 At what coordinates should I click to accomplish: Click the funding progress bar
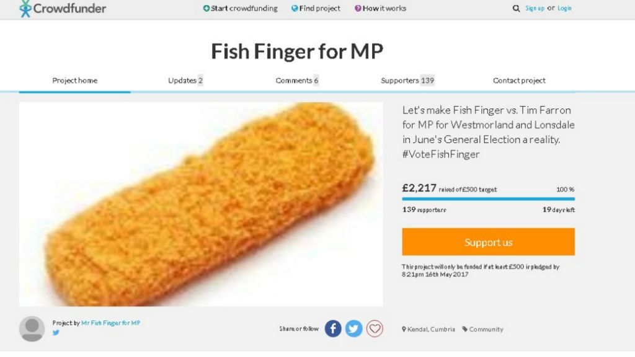(488, 199)
